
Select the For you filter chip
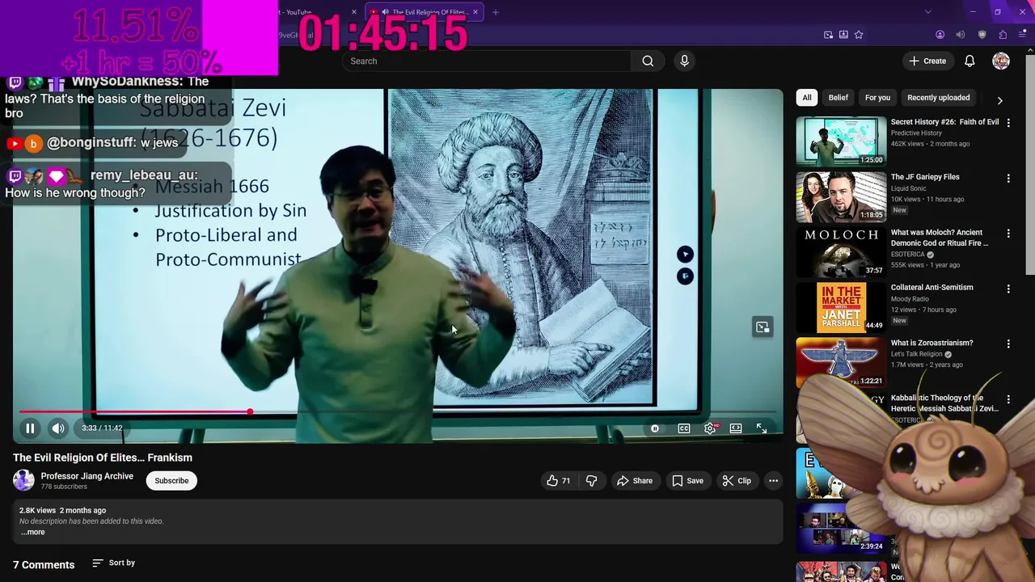point(877,98)
